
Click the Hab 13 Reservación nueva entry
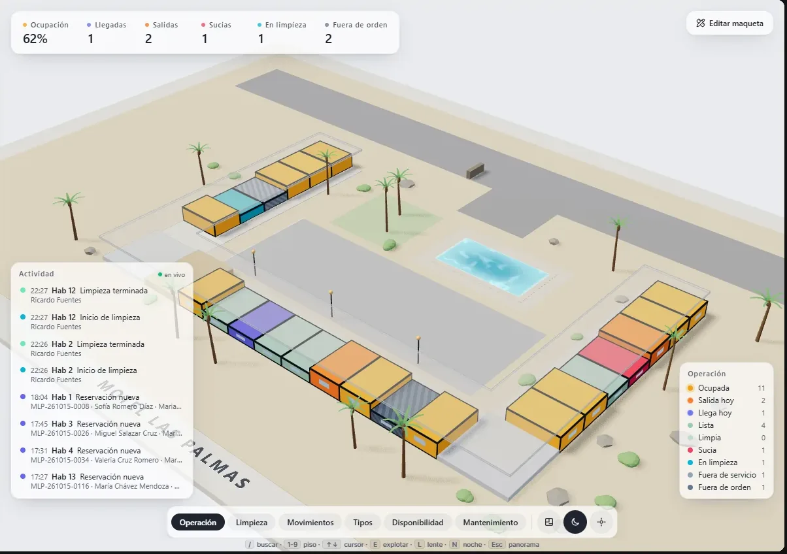click(x=102, y=481)
